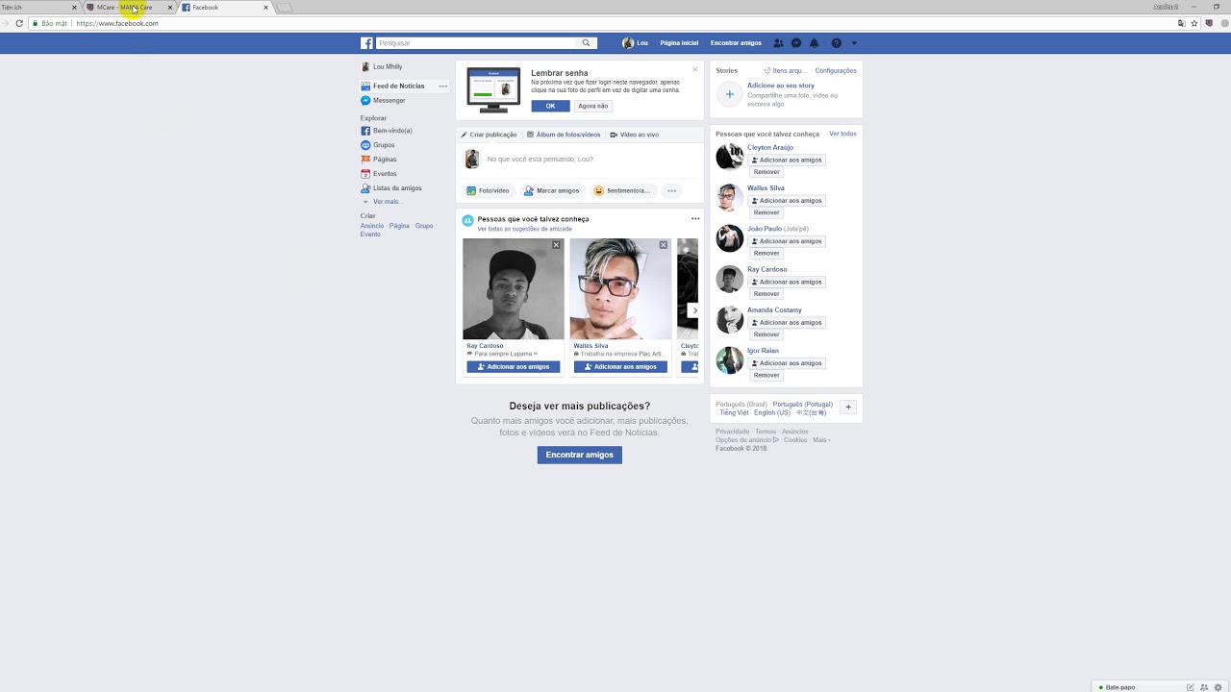The height and width of the screenshot is (692, 1231).
Task: Click the Lou profile picture in the top bar
Action: 628,43
